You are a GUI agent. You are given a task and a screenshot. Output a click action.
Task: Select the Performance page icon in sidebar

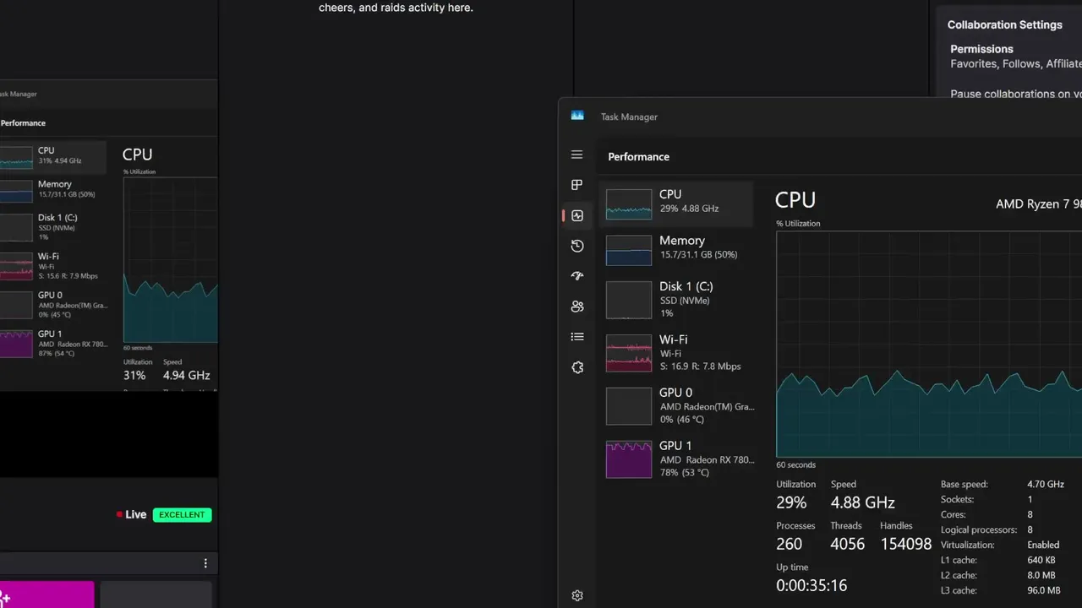[x=577, y=215]
